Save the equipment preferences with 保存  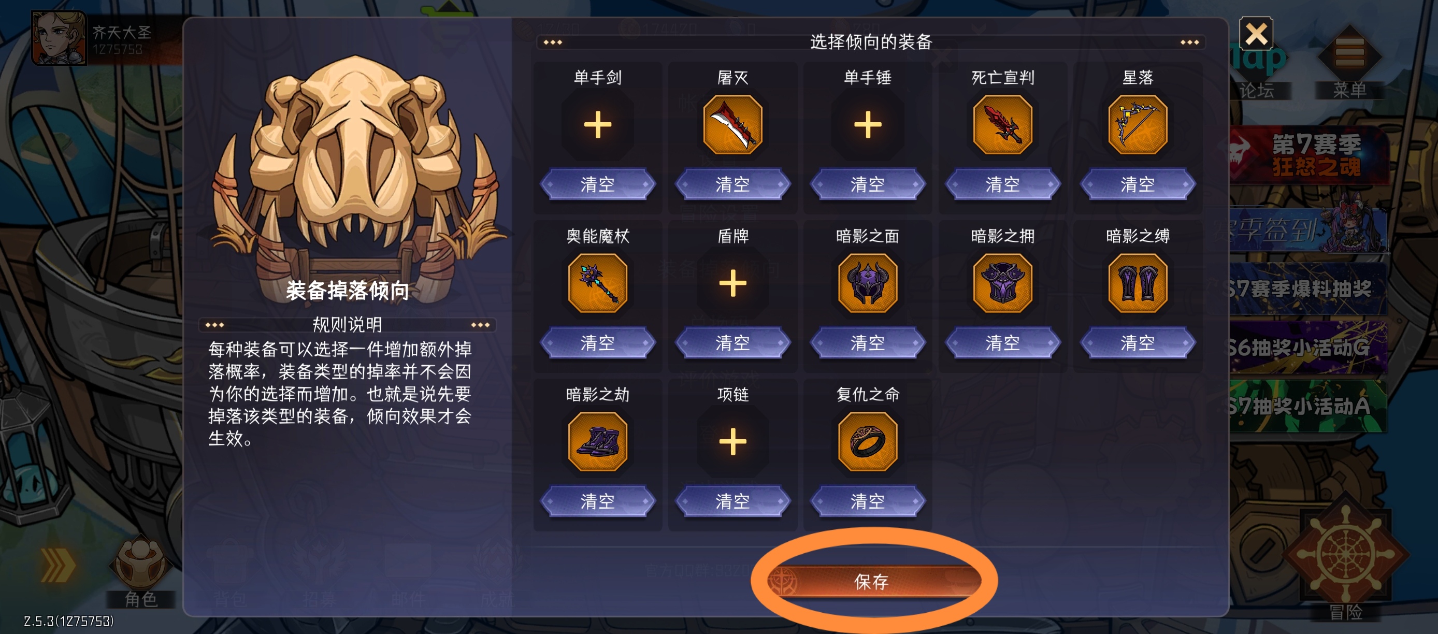click(872, 582)
